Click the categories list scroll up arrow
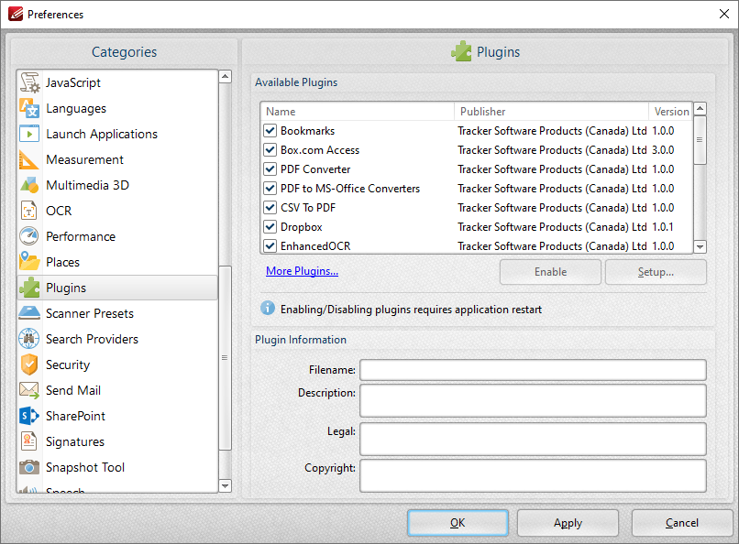 point(226,76)
